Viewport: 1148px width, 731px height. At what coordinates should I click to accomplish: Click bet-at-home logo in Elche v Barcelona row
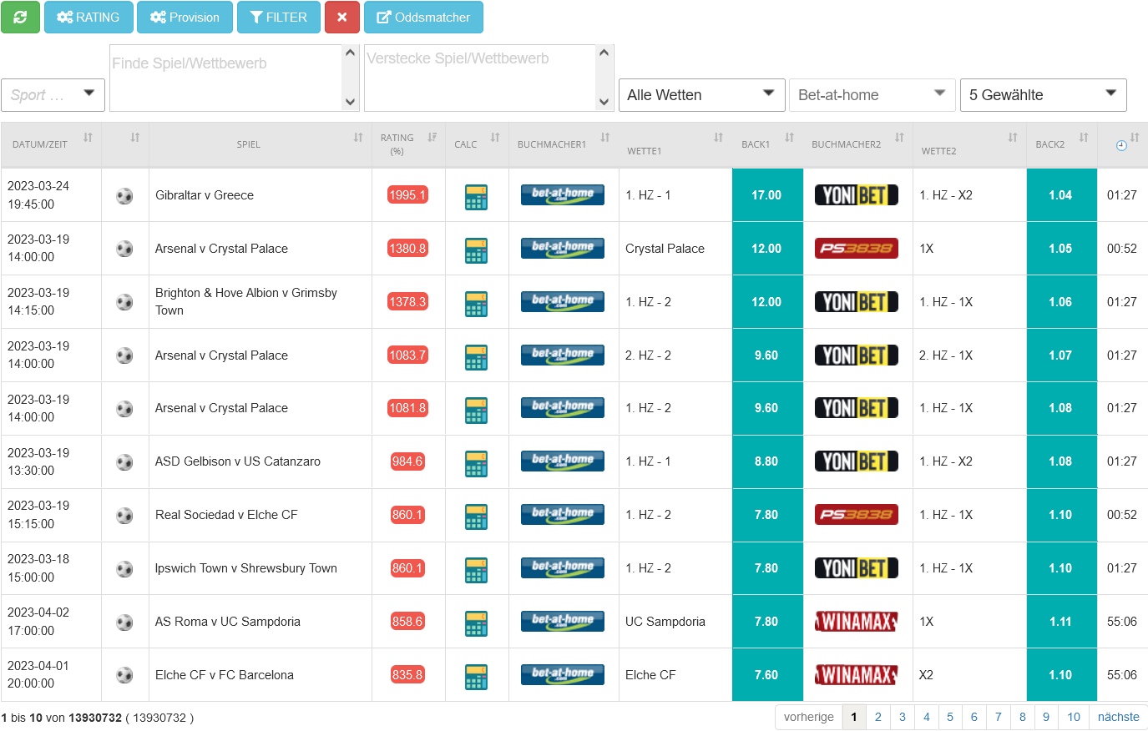[563, 674]
